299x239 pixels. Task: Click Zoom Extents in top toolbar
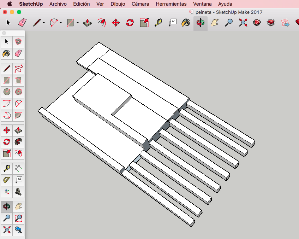click(x=243, y=23)
